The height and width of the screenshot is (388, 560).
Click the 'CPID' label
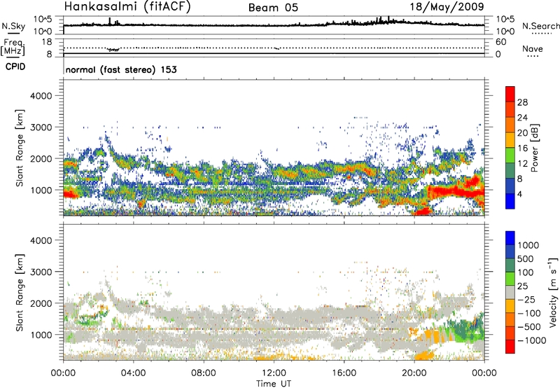pyautogui.click(x=15, y=67)
